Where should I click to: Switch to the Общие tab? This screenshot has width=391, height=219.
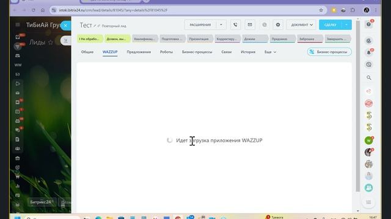point(87,52)
